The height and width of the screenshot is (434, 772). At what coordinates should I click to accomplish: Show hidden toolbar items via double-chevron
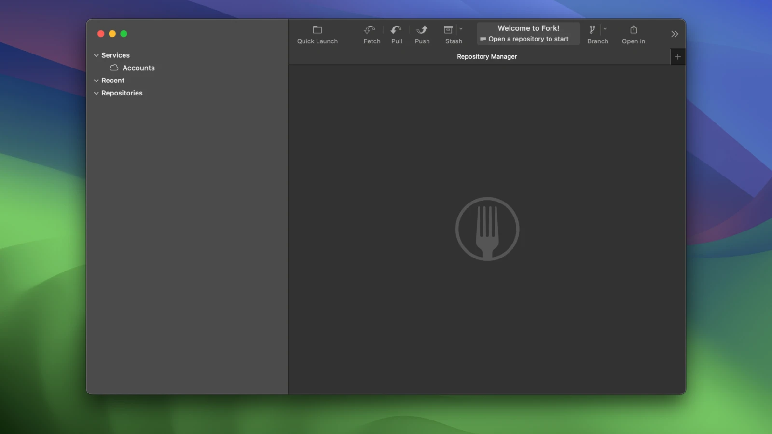click(x=675, y=34)
